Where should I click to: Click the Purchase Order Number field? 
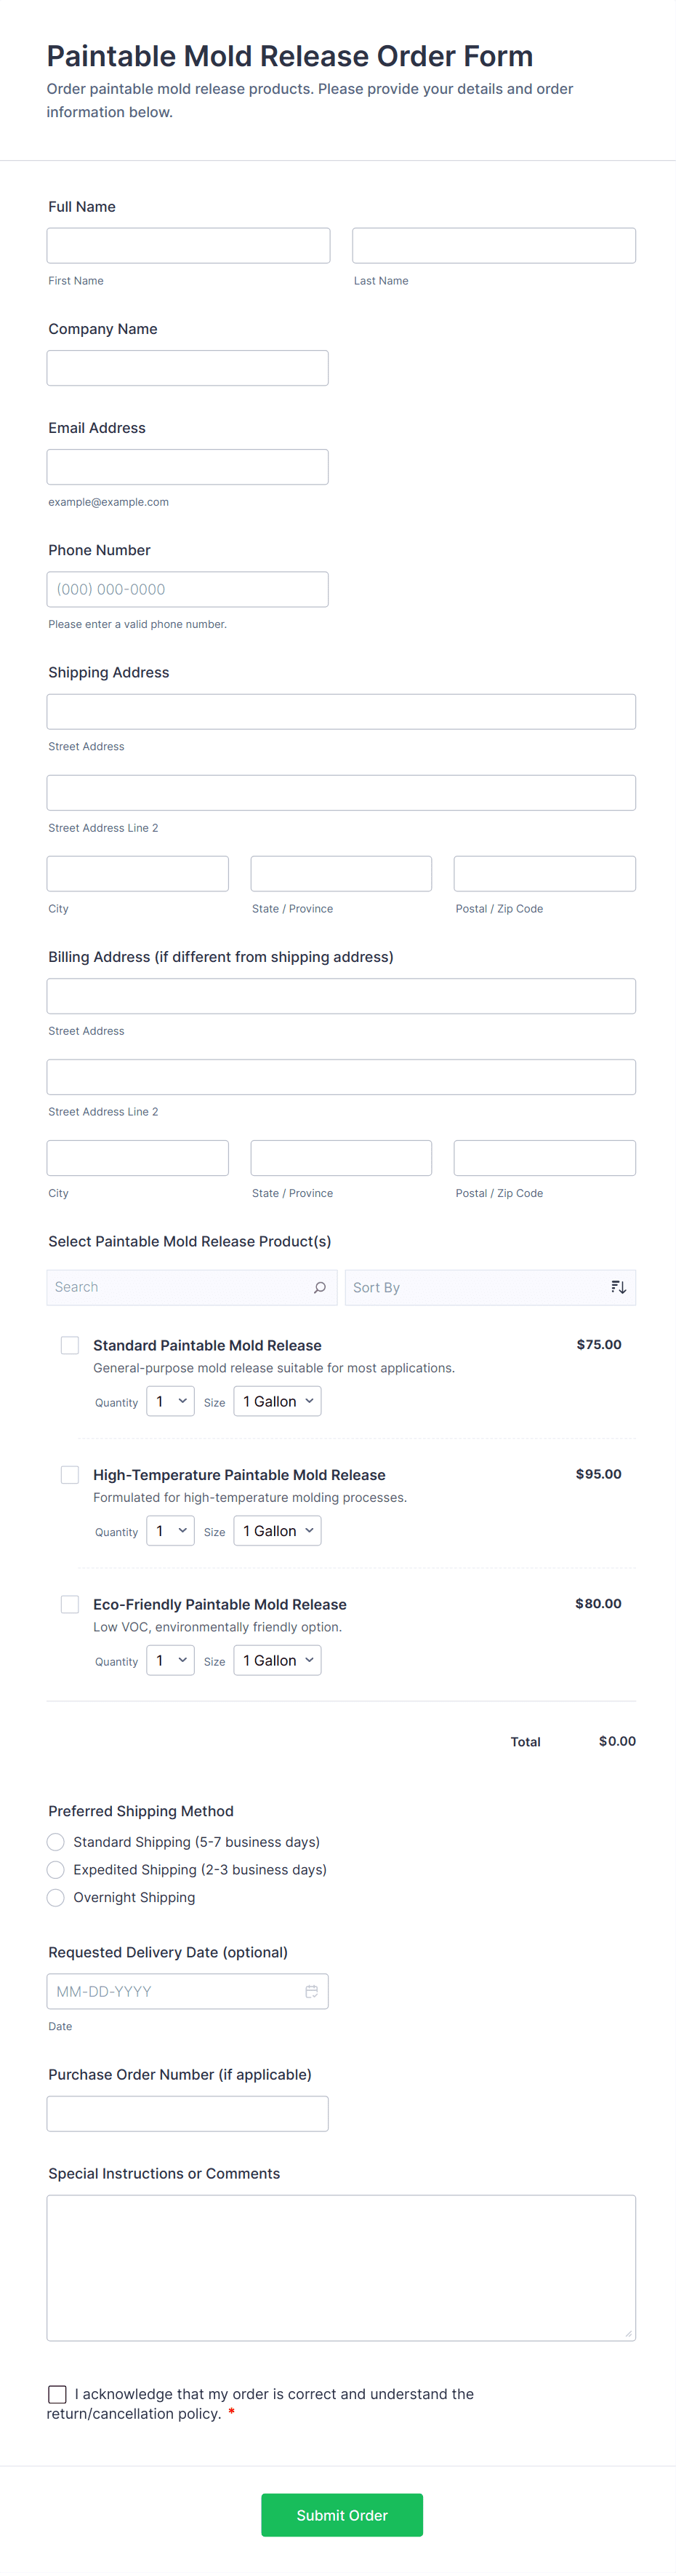[188, 2114]
